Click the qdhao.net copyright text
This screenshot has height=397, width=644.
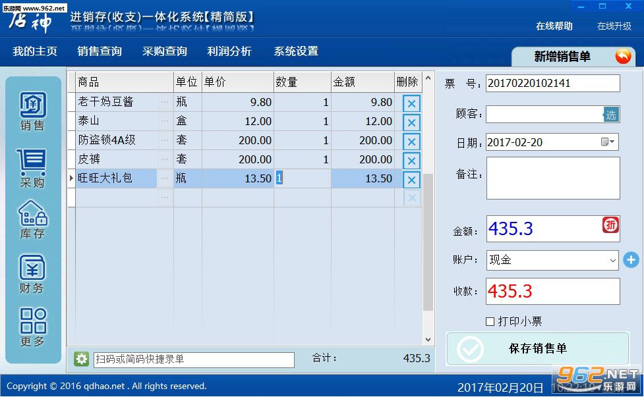[107, 386]
